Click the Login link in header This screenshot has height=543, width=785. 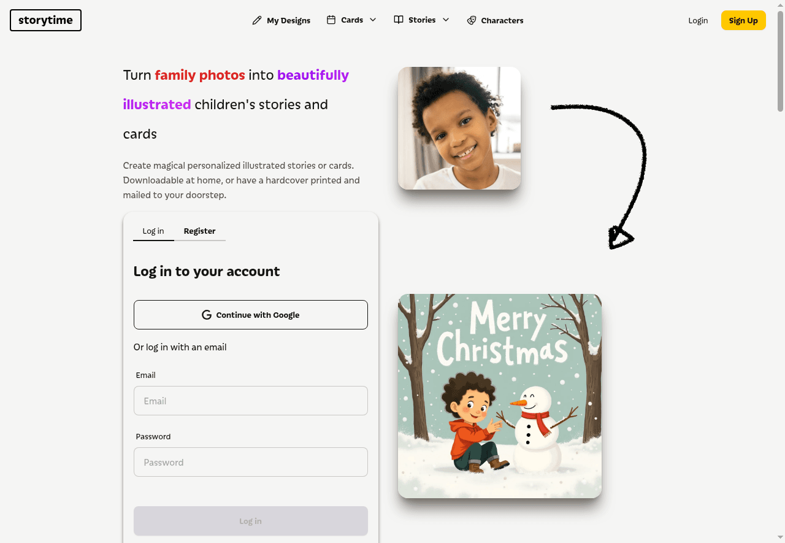[x=698, y=20]
